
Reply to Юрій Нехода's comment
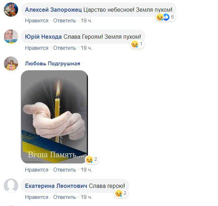[65, 48]
